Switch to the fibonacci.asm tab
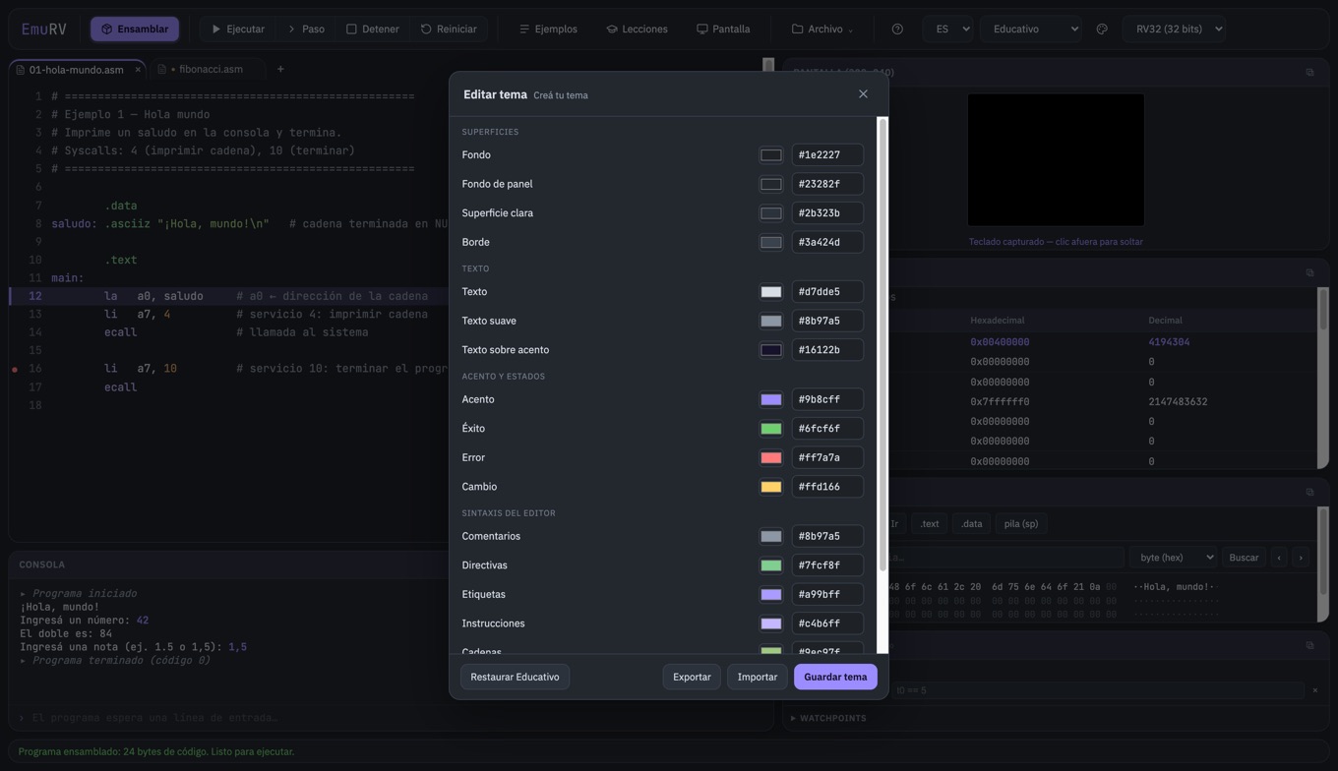The image size is (1338, 771). point(211,70)
